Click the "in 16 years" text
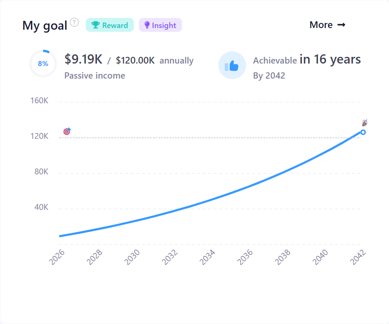 click(330, 59)
